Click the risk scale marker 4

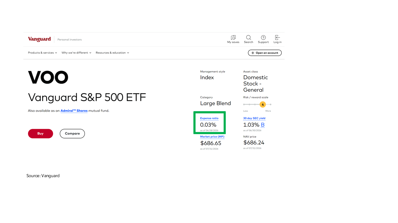pos(263,104)
